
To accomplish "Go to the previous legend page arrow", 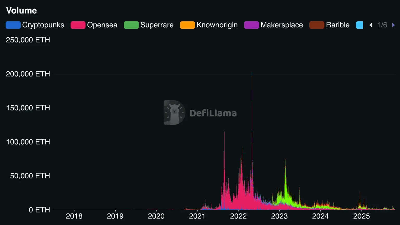I will (x=371, y=25).
